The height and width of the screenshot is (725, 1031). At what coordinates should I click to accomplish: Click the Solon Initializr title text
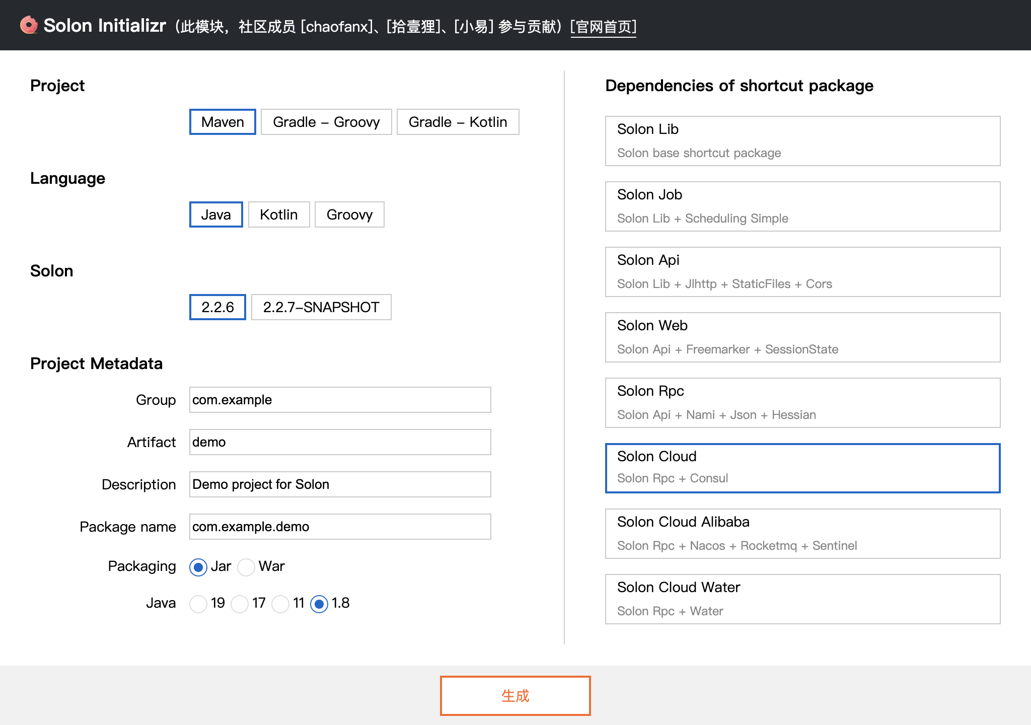coord(105,26)
